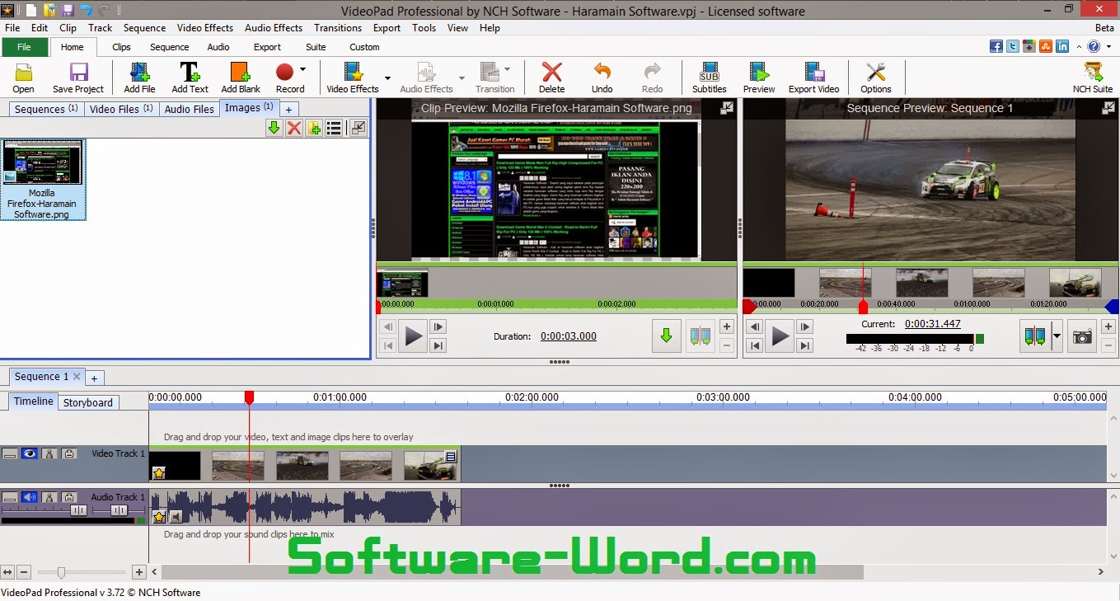Add the clip preview to the sequence
Image resolution: width=1120 pixels, height=601 pixels.
point(667,336)
